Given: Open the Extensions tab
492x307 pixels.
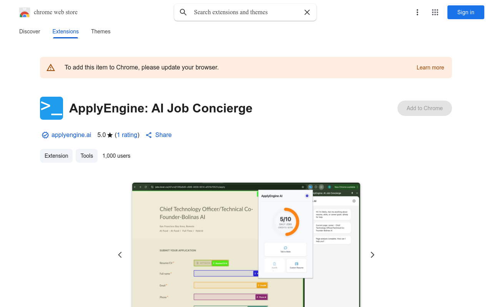Looking at the screenshot, I should pyautogui.click(x=66, y=31).
